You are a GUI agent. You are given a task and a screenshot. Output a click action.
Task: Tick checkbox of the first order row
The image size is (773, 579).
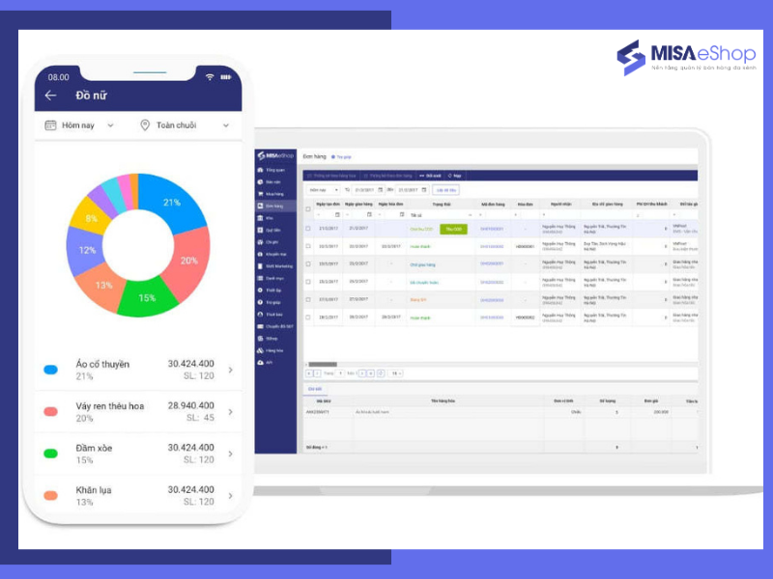point(308,229)
